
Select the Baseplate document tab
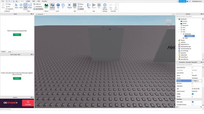click(40, 14)
